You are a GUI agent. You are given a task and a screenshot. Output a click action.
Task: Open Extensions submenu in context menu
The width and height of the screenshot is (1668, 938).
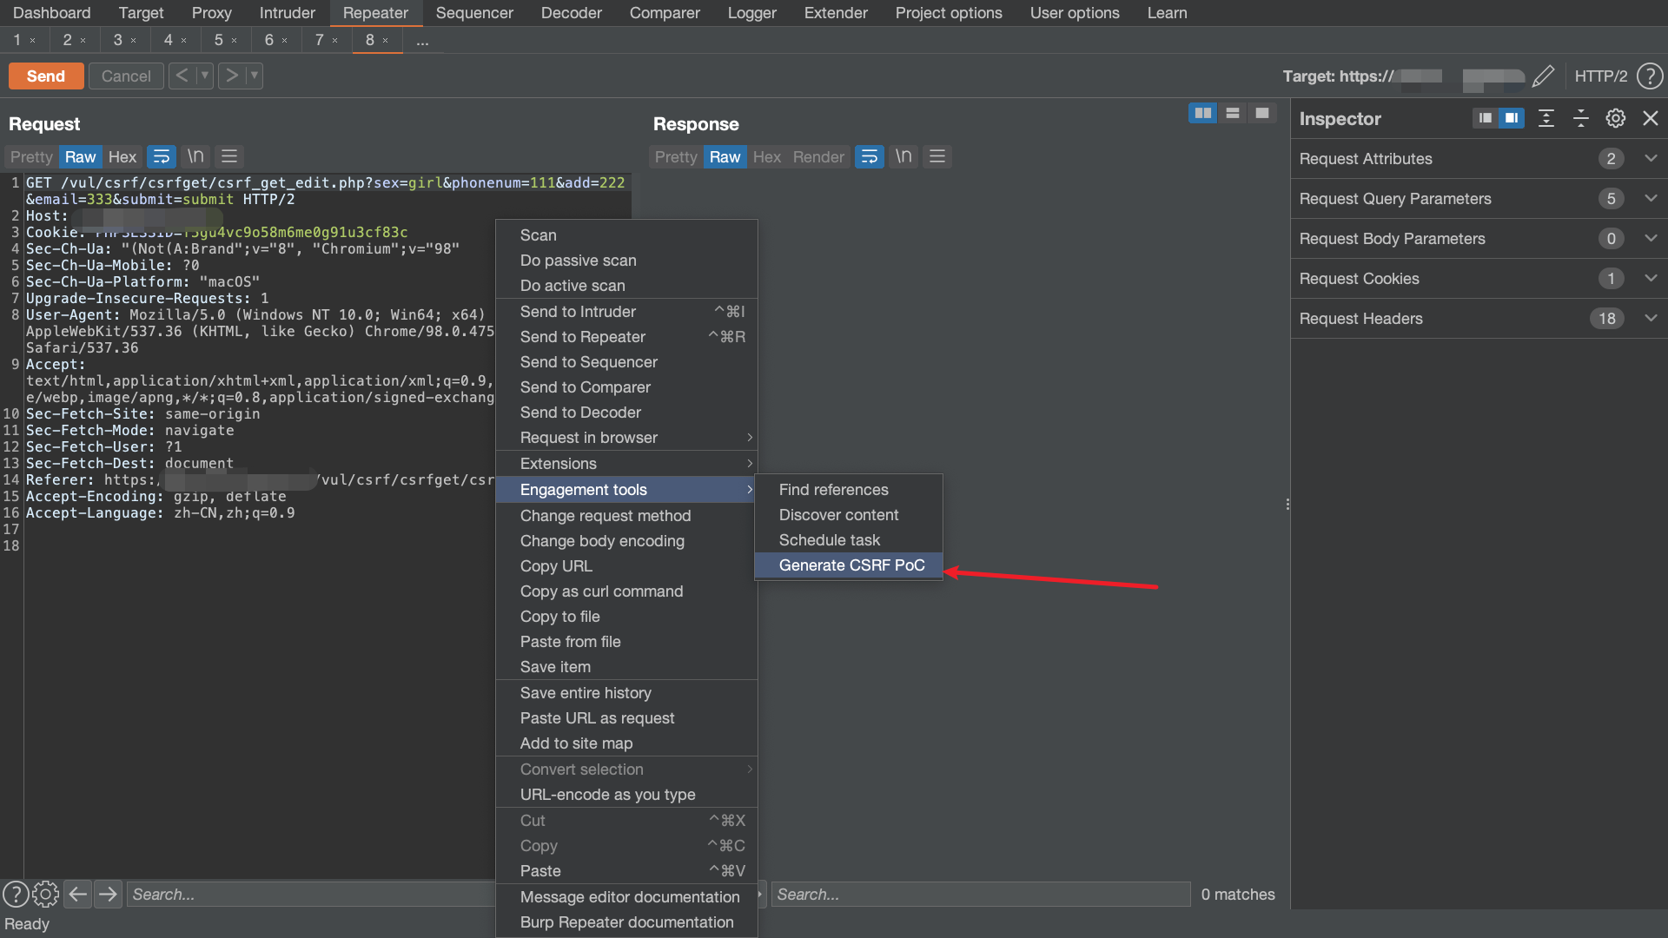click(626, 464)
